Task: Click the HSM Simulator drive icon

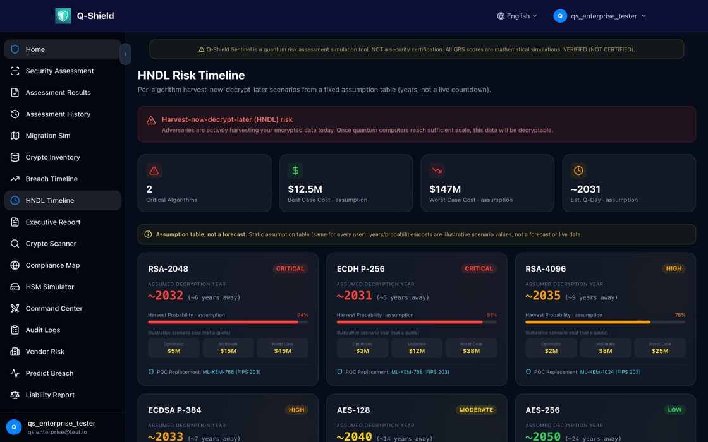Action: click(x=15, y=287)
